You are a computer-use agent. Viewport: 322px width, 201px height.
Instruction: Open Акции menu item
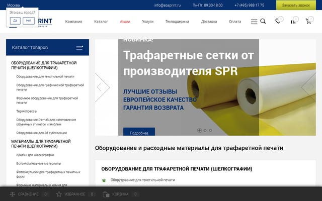click(125, 22)
